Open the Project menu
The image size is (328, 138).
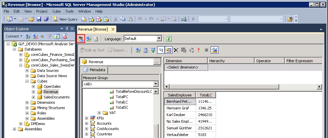[42, 11]
